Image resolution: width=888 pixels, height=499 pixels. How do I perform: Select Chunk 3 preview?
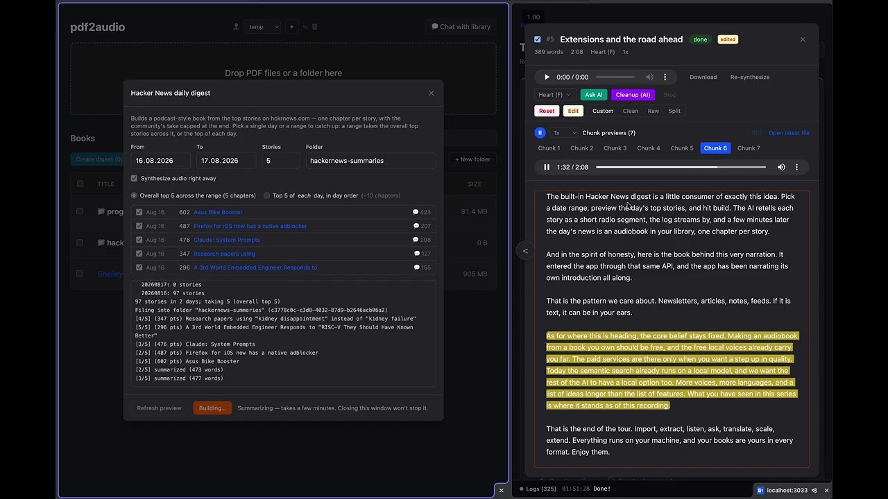click(615, 148)
